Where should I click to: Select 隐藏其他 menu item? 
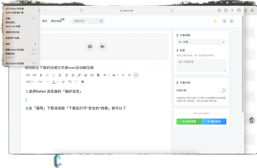click(21, 54)
